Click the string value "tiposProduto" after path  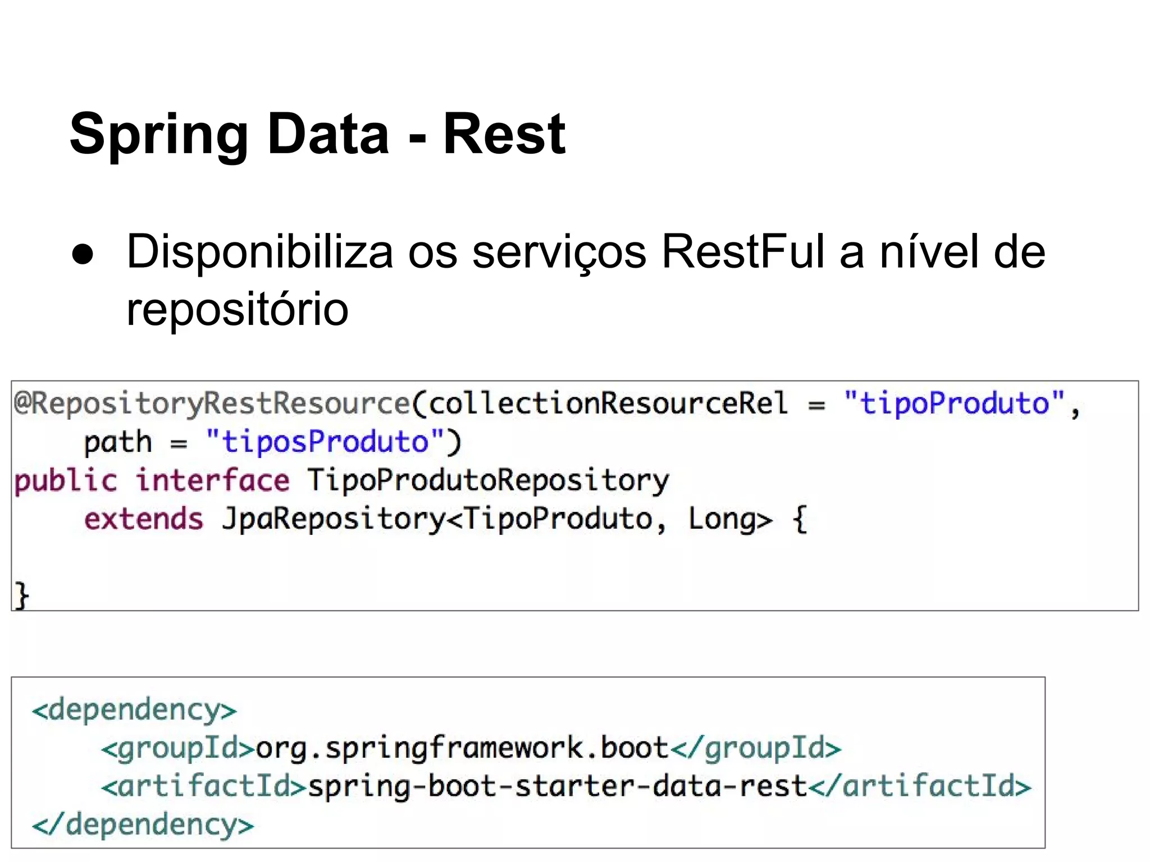pos(326,442)
